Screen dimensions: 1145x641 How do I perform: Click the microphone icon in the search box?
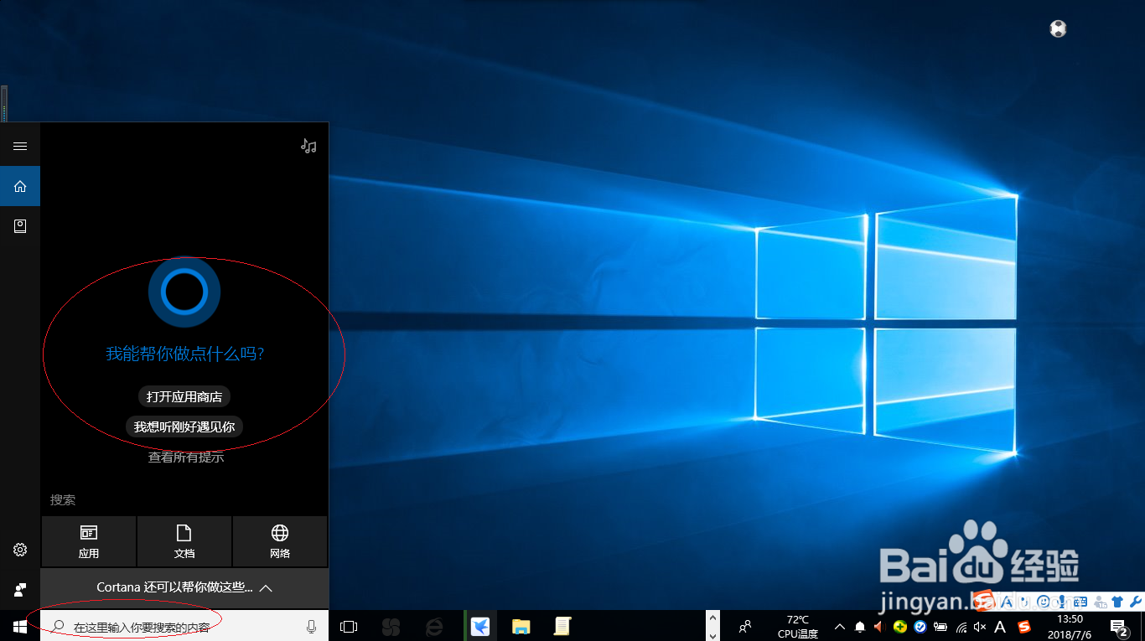311,626
